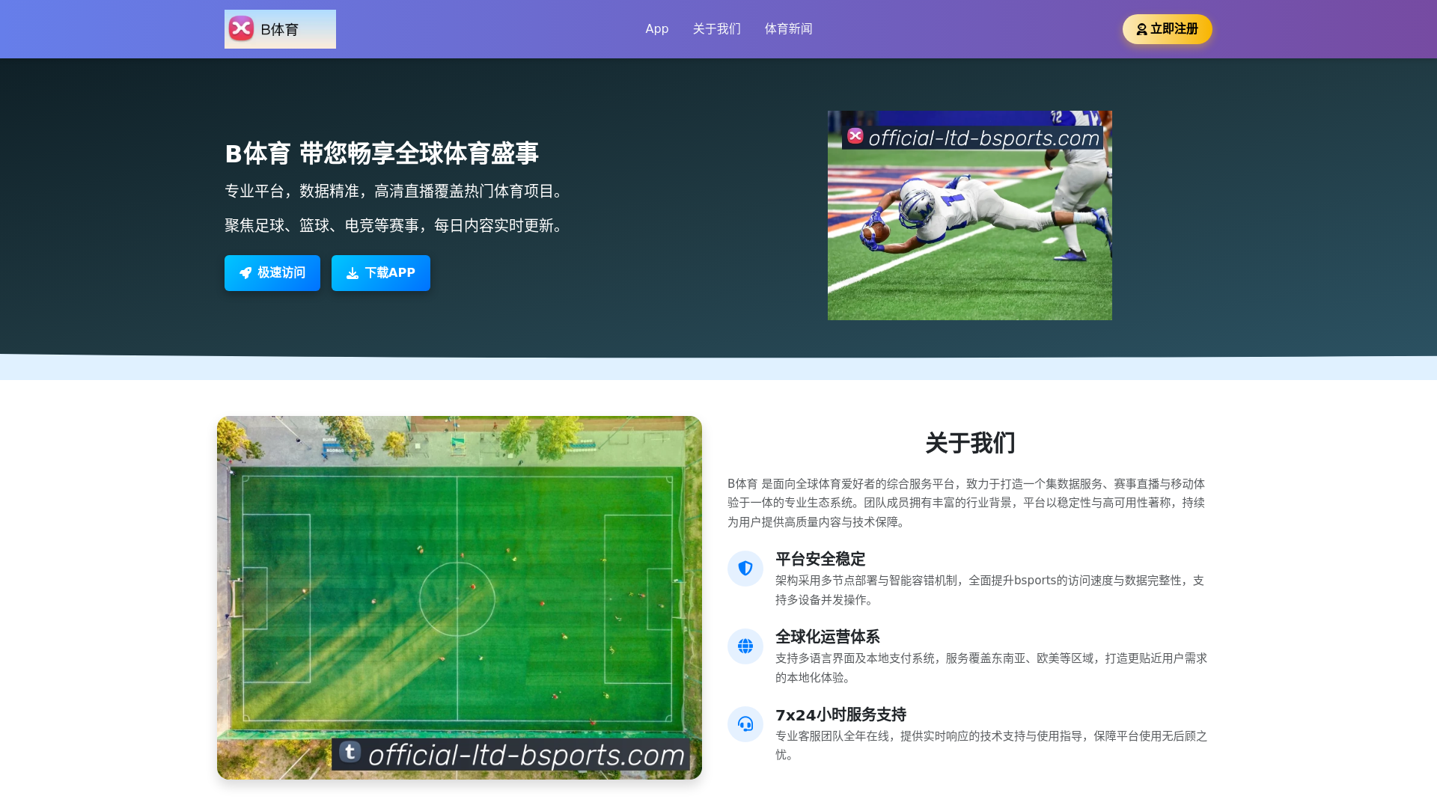
Task: Click the B体育 logo in the header
Action: (x=280, y=29)
